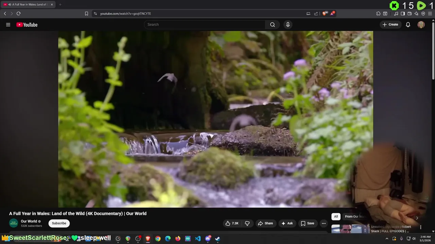
Task: Select the From Our World filter chip
Action: pos(355,217)
